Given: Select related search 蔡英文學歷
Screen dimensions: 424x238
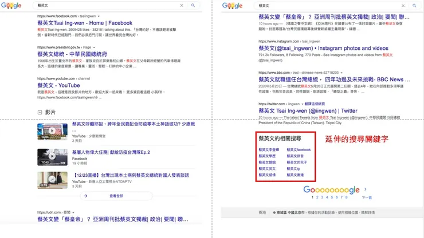Looking at the screenshot, I should [x=267, y=156].
